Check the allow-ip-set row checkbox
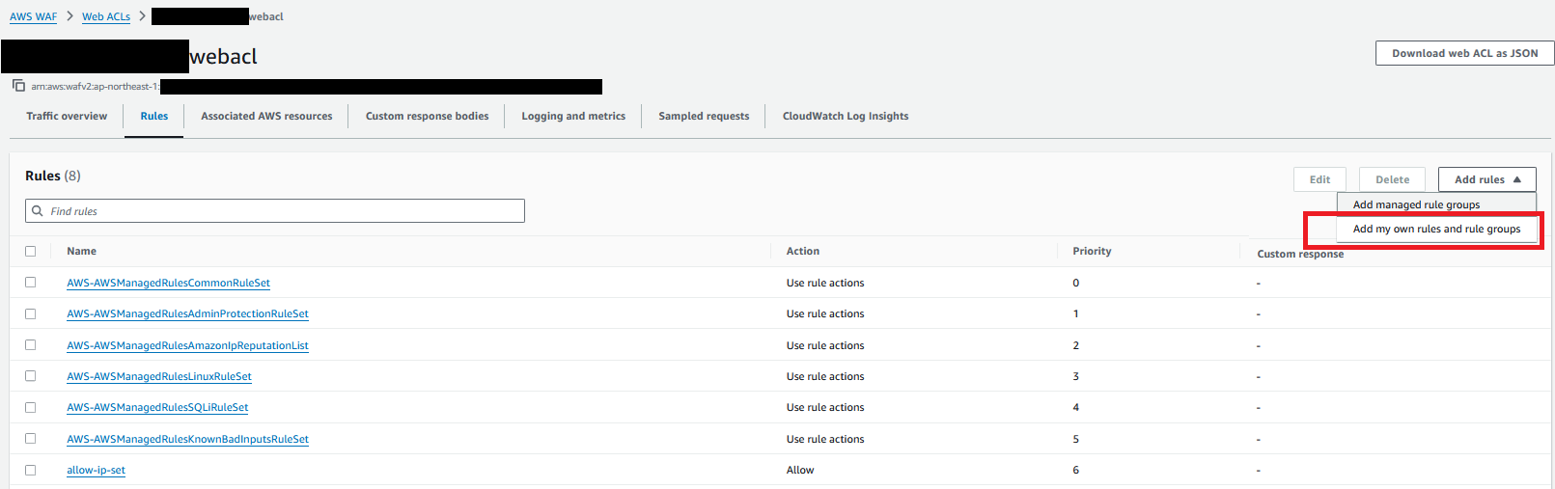 click(30, 470)
